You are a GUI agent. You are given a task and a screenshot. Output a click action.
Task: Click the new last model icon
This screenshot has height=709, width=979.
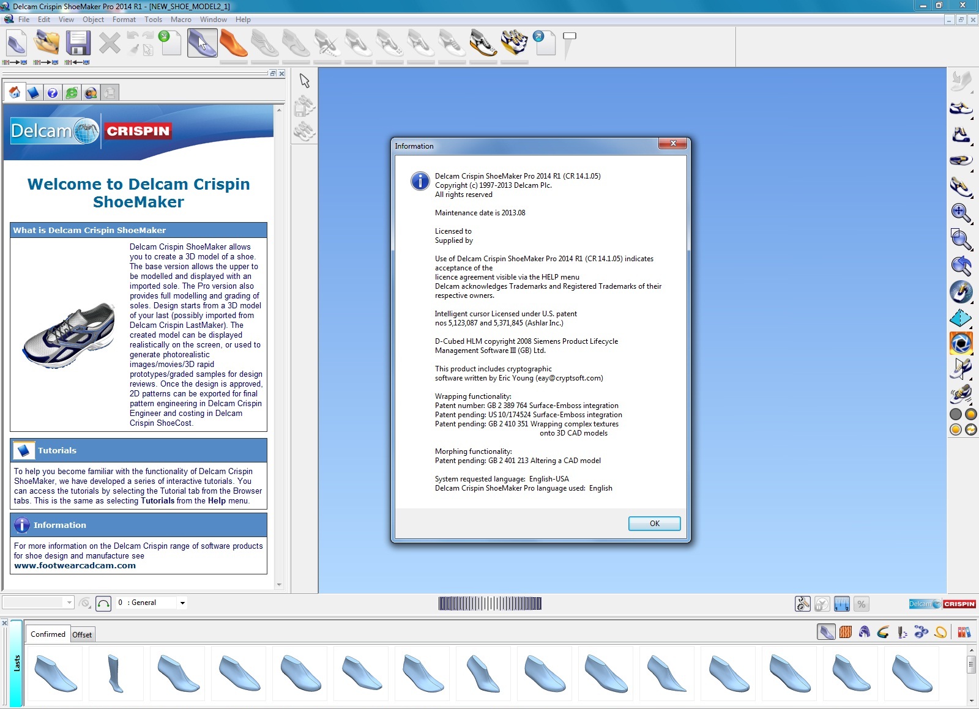[17, 43]
